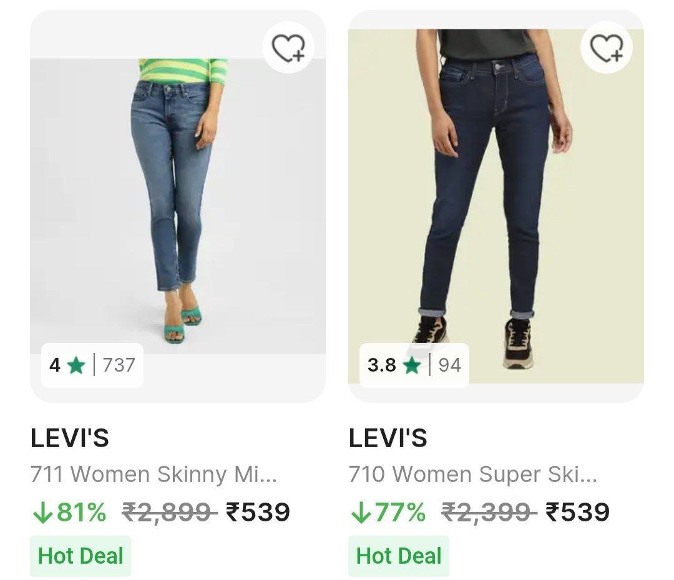Open the LEVI'S brand for 710 jeans
This screenshot has height=580, width=674.
pyautogui.click(x=388, y=438)
